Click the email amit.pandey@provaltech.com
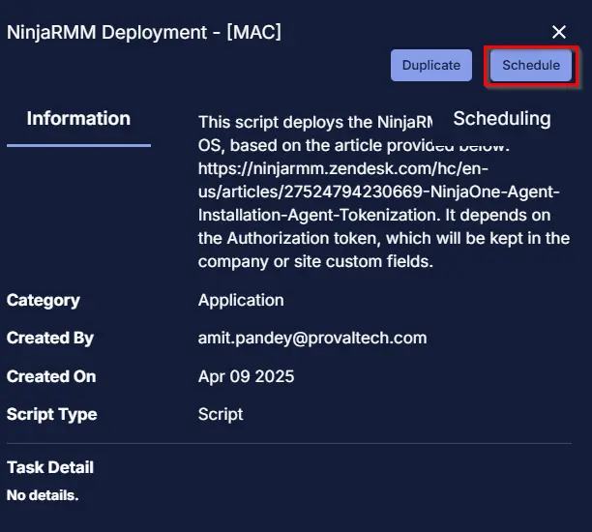This screenshot has height=532, width=592. coord(312,338)
